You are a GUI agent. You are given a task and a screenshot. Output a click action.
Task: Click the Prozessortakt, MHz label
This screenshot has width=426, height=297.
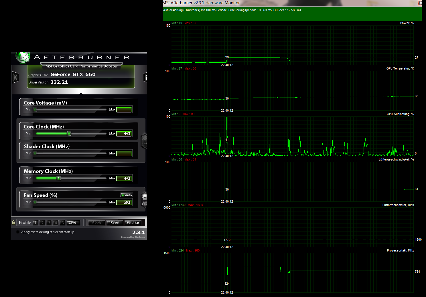coord(401,250)
